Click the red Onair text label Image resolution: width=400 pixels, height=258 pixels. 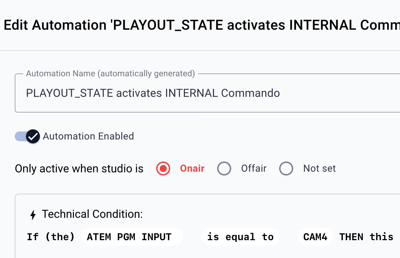192,169
